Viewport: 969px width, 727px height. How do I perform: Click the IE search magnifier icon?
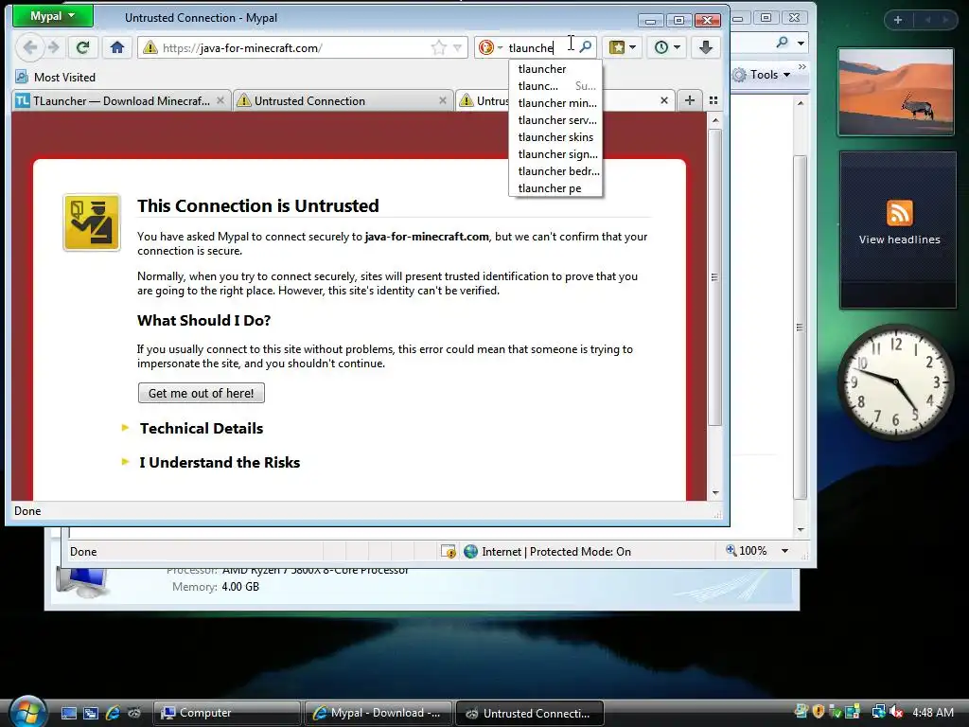(783, 42)
